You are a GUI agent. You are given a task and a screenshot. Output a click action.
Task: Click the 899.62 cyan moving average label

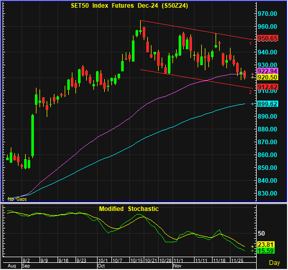point(267,104)
